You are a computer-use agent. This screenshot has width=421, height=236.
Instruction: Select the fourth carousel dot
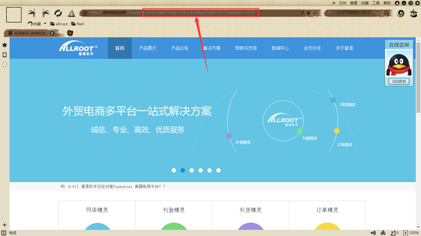201,171
